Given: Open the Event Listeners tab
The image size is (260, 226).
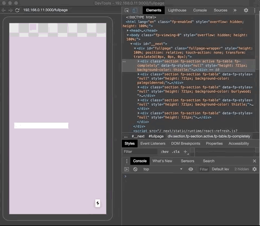Looking at the screenshot, I should tap(153, 144).
